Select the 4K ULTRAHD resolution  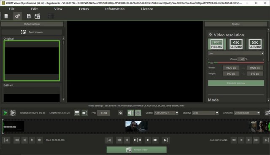236,44
